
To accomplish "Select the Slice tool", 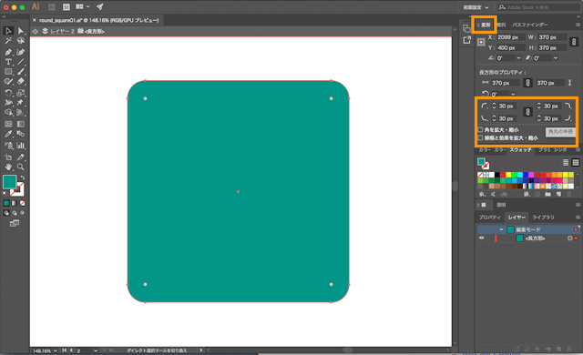I will pos(21,157).
